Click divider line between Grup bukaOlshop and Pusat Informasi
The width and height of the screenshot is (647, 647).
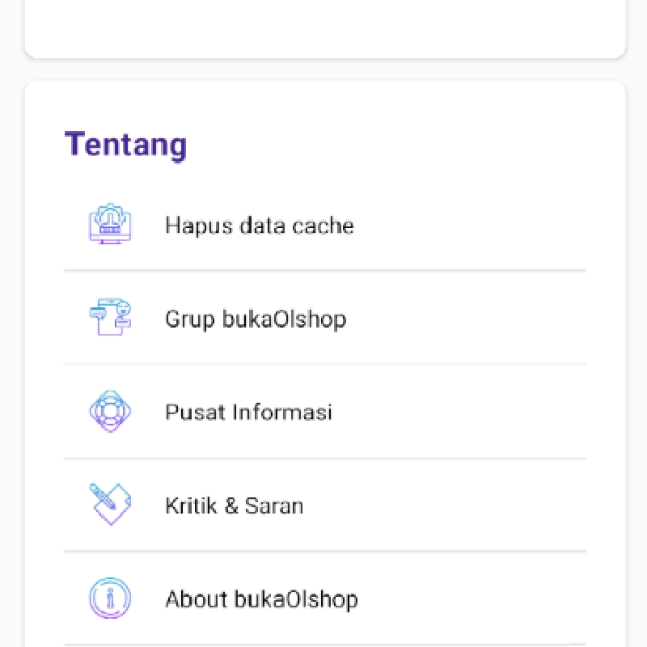pos(325,365)
